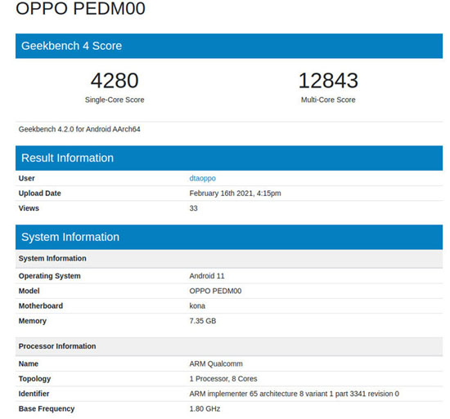450x419 pixels.
Task: Select the Single-Core Score label
Action: [x=115, y=100]
